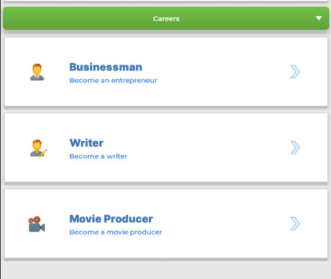331x279 pixels.
Task: Select the Writer career title
Action: 86,143
